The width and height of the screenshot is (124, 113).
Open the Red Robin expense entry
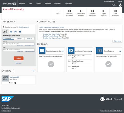[x=80, y=67]
